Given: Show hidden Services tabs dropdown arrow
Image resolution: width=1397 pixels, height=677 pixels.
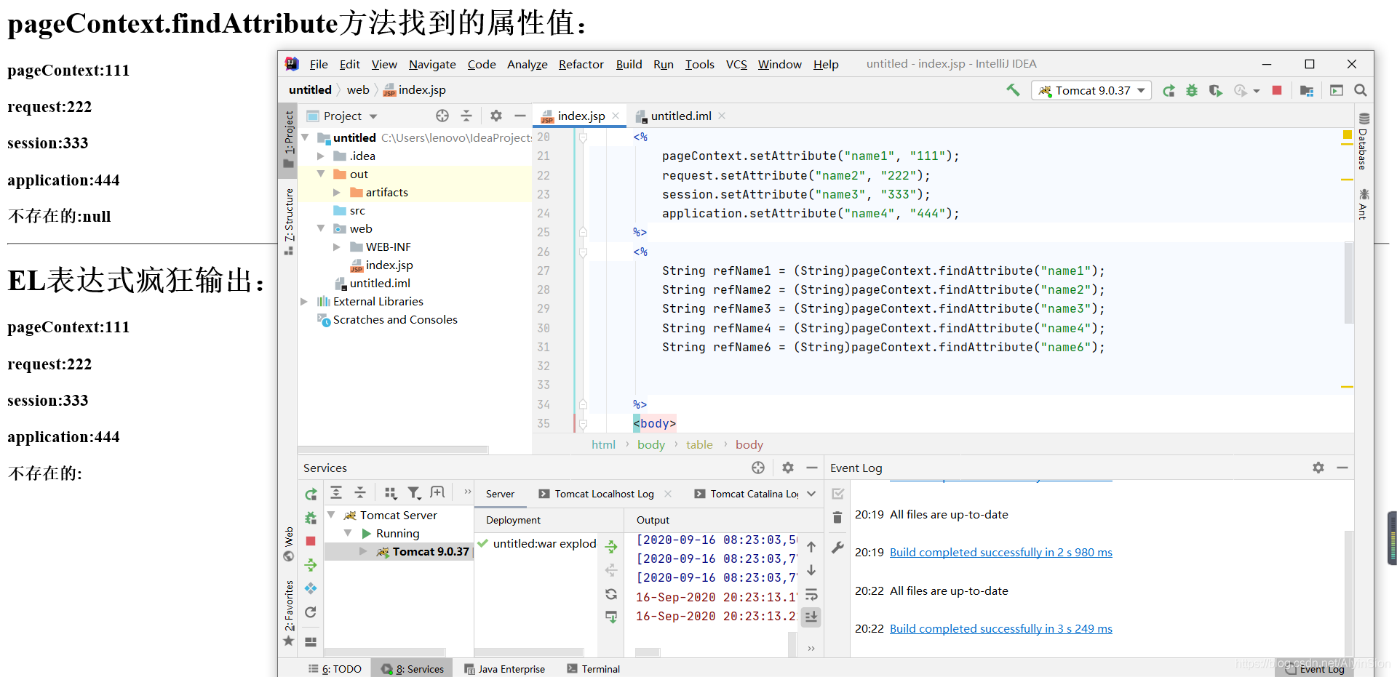Looking at the screenshot, I should click(x=811, y=494).
